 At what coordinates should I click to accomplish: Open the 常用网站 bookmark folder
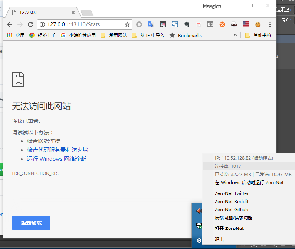[114, 35]
